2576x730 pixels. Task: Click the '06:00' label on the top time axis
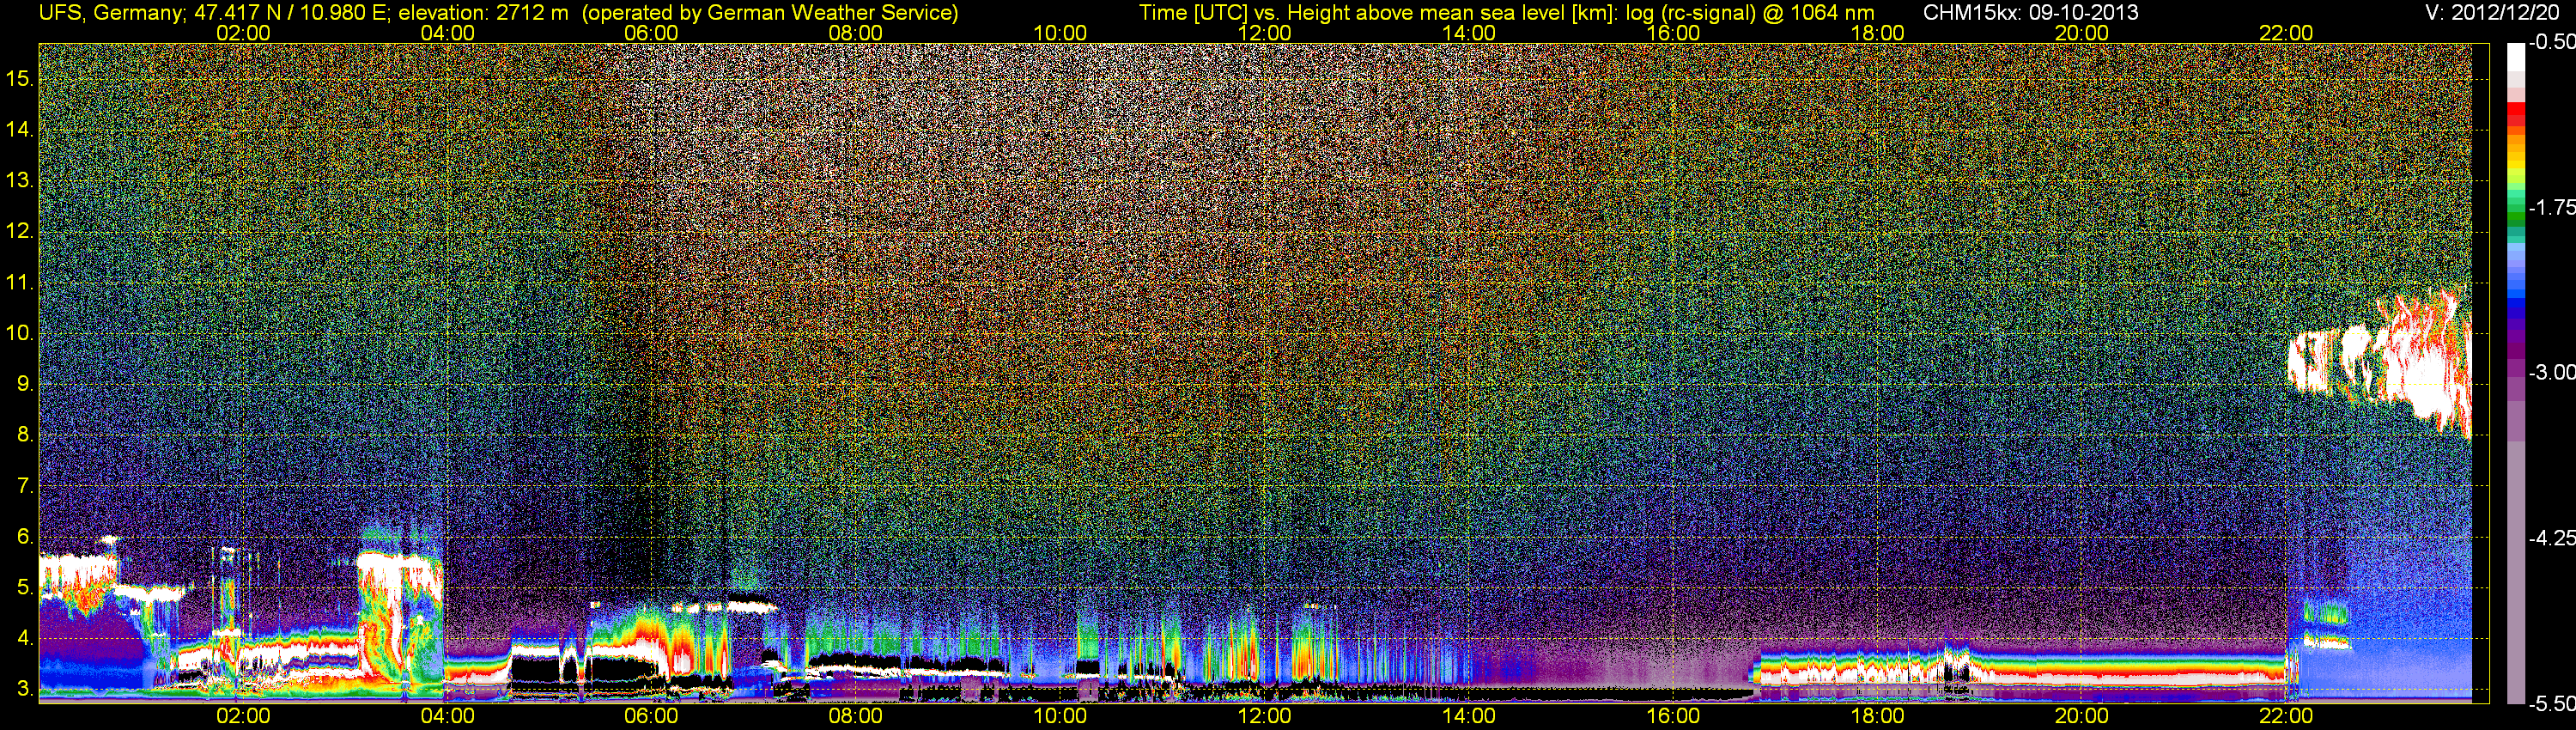tap(651, 33)
